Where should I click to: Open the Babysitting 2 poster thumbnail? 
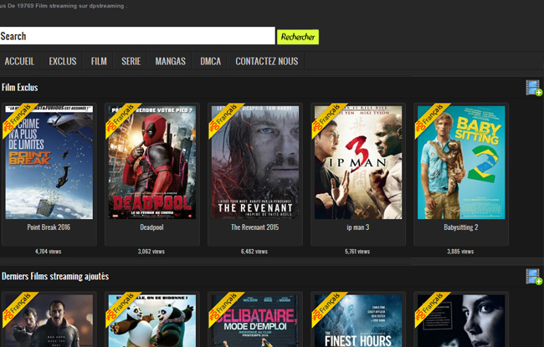(x=461, y=162)
